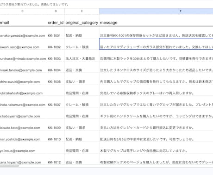Click the message cell in KK-1007 row

click(x=156, y=102)
